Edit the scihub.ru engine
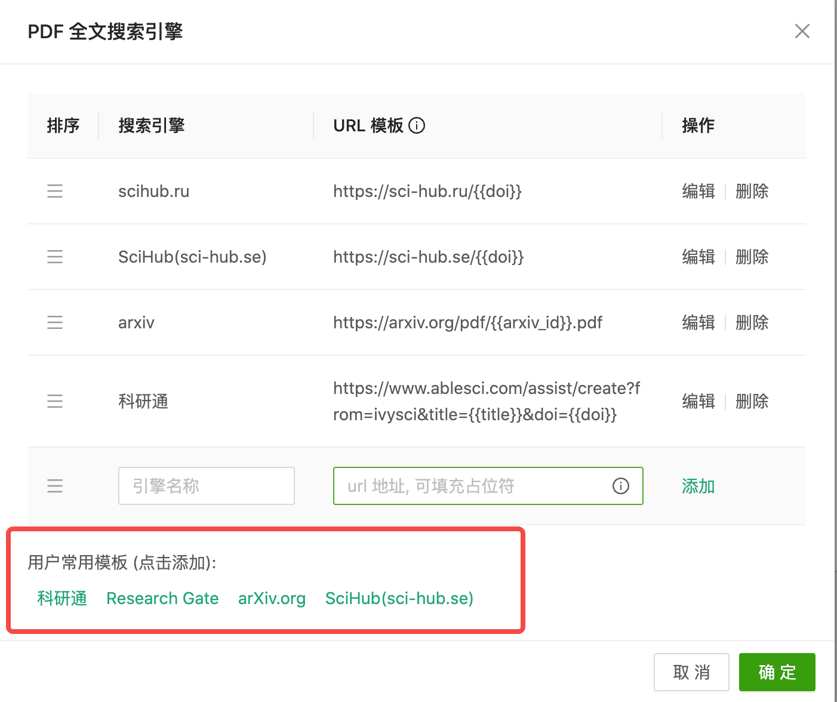This screenshot has width=837, height=702. pyautogui.click(x=698, y=191)
